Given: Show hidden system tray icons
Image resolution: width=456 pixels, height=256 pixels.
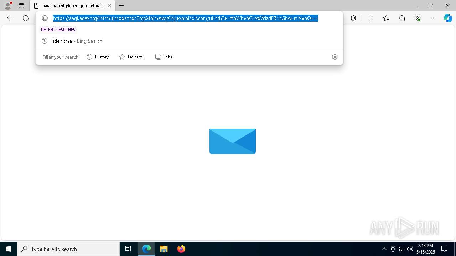Looking at the screenshot, I should point(384,249).
